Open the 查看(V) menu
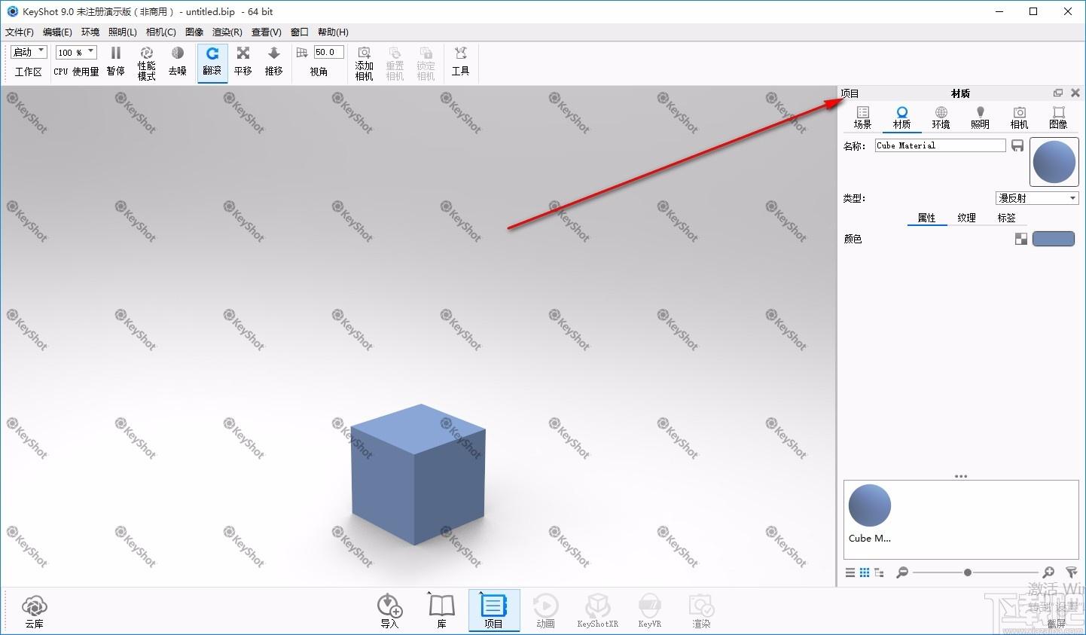1086x635 pixels. pos(267,32)
